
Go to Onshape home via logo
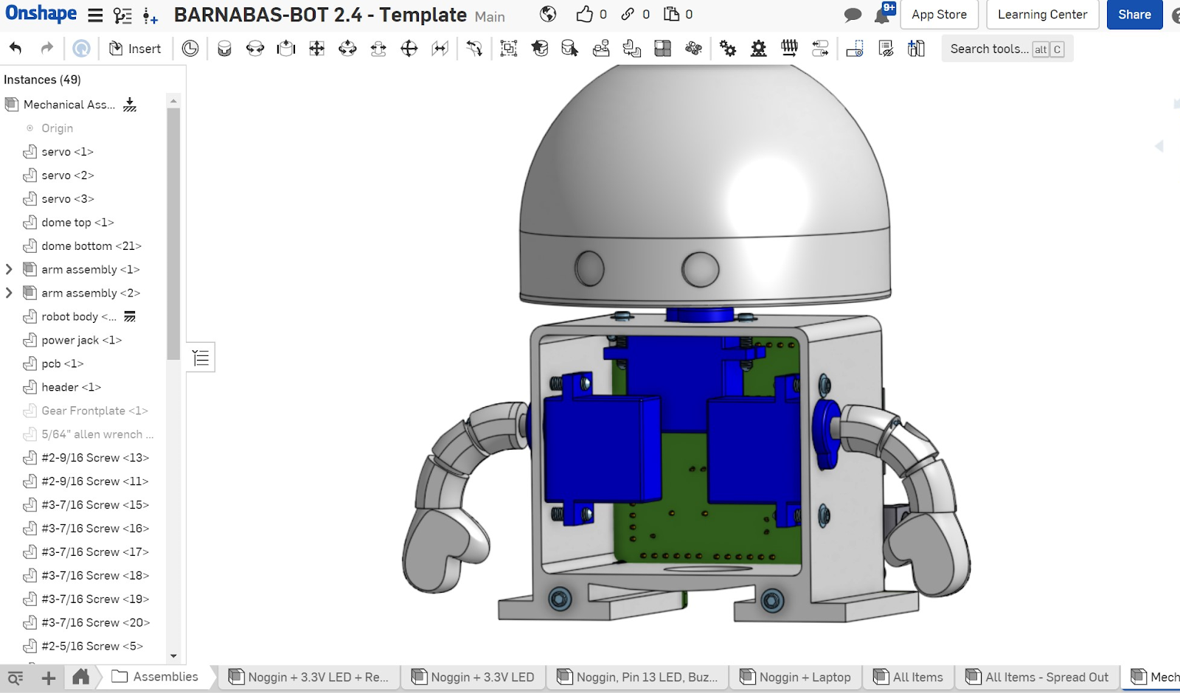[41, 13]
